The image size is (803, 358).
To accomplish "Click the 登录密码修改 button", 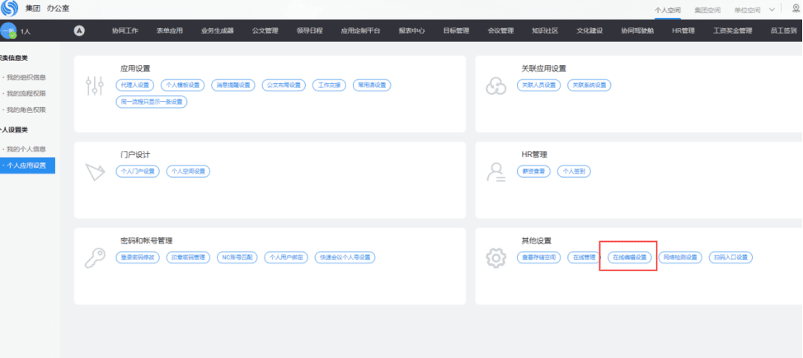I will [x=138, y=258].
